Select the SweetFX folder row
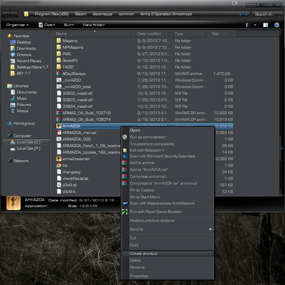285x285 pixels. pos(145,61)
